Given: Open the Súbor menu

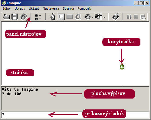Looking at the screenshot, I should coord(7,8).
